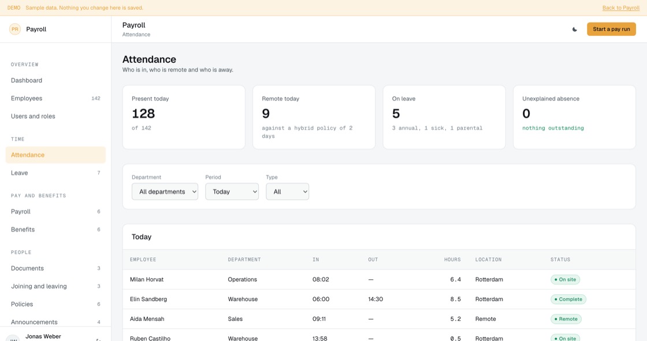Open the Payroll item under Pay and Benefits
The height and width of the screenshot is (341, 647).
click(55, 212)
